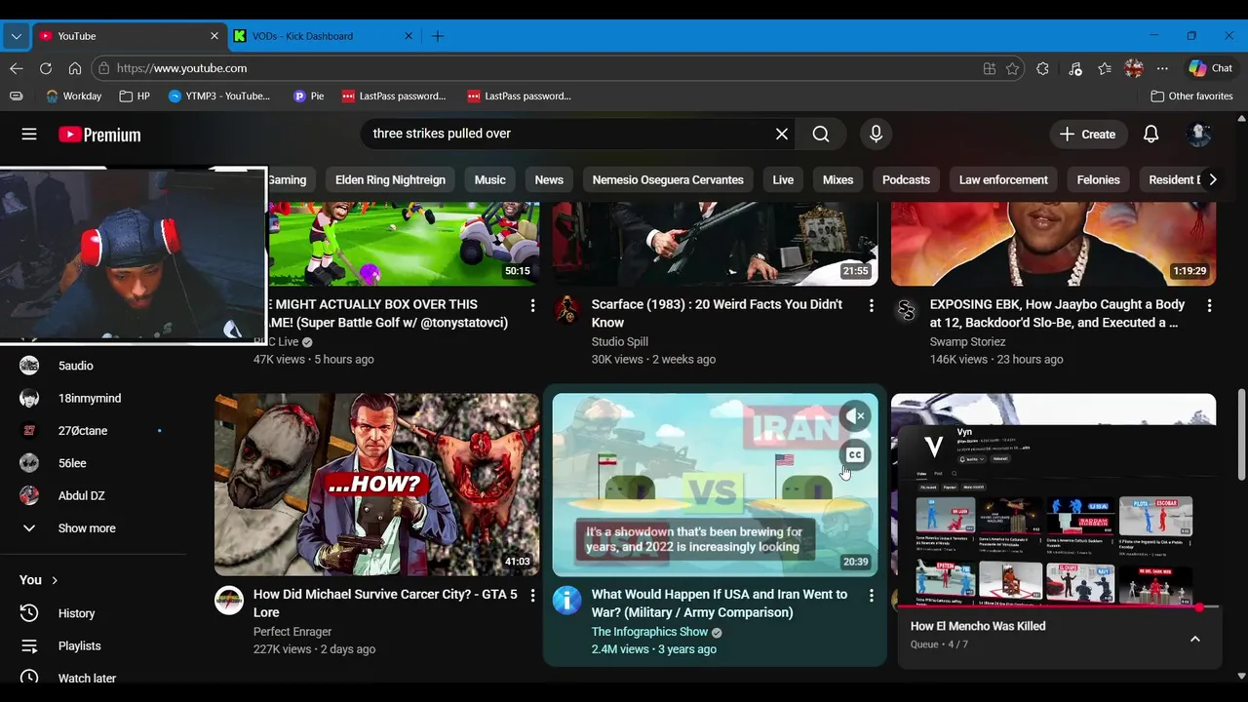Show more filter chips with right arrow
1248x702 pixels.
click(1212, 179)
